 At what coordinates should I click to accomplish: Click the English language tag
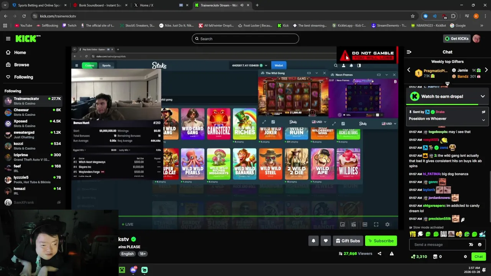point(127,254)
